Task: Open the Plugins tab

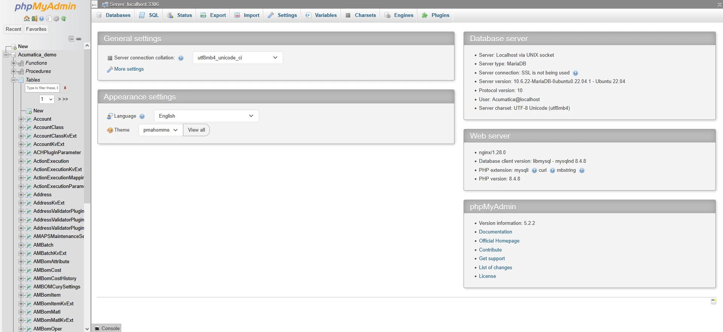Action: coord(435,15)
